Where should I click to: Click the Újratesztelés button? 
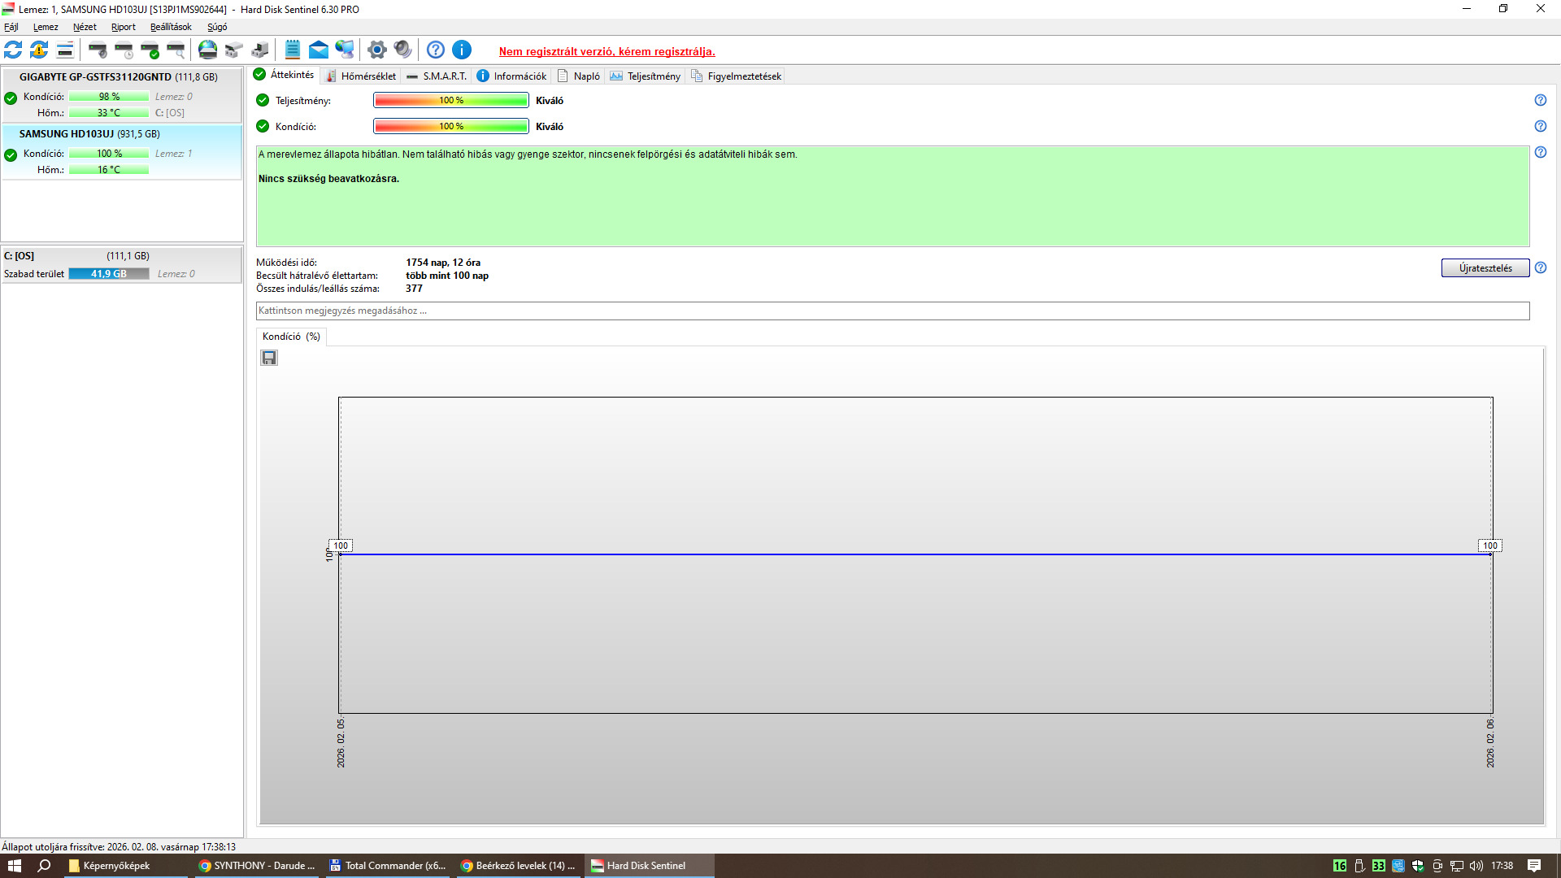(1485, 268)
